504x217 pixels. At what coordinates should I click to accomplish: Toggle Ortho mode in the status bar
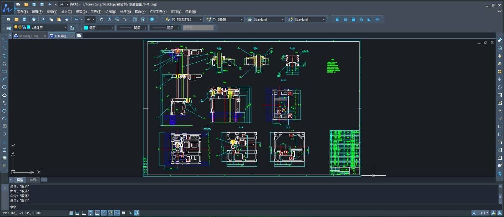(x=84, y=213)
